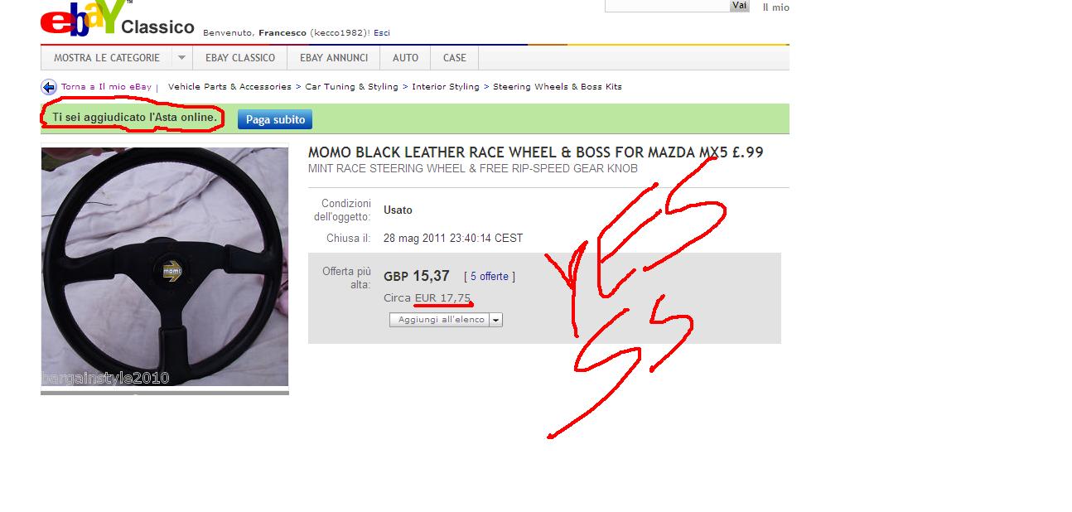1072x512 pixels.
Task: Open the MOSTRA LE CATEGORIE dropdown arrow
Action: [181, 58]
